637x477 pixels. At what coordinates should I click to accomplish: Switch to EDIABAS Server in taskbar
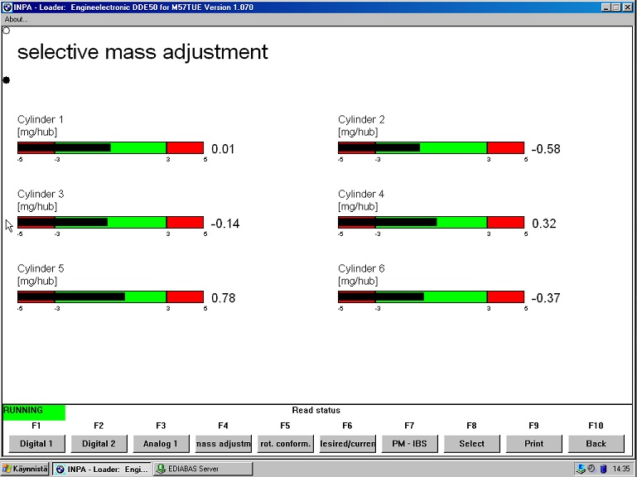point(202,469)
